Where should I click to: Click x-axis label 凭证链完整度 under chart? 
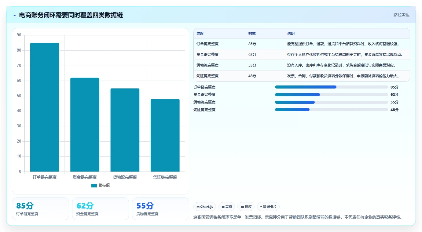click(165, 177)
